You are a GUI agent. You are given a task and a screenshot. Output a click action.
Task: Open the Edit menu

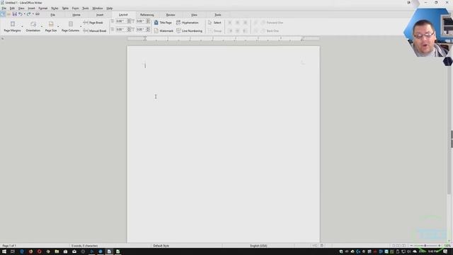point(12,8)
